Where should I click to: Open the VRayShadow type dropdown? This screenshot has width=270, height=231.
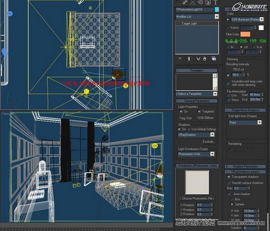pos(212,135)
